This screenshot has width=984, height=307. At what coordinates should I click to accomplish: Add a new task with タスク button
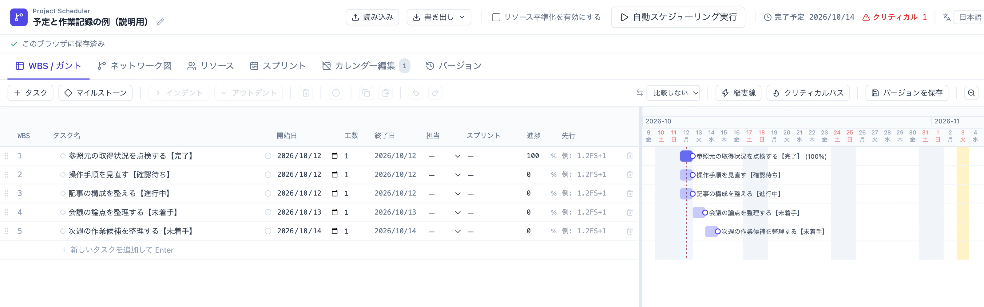coord(30,93)
